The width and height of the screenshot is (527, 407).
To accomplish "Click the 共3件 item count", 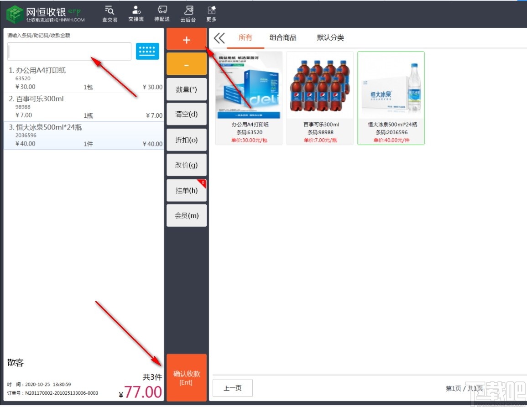I will [x=152, y=377].
